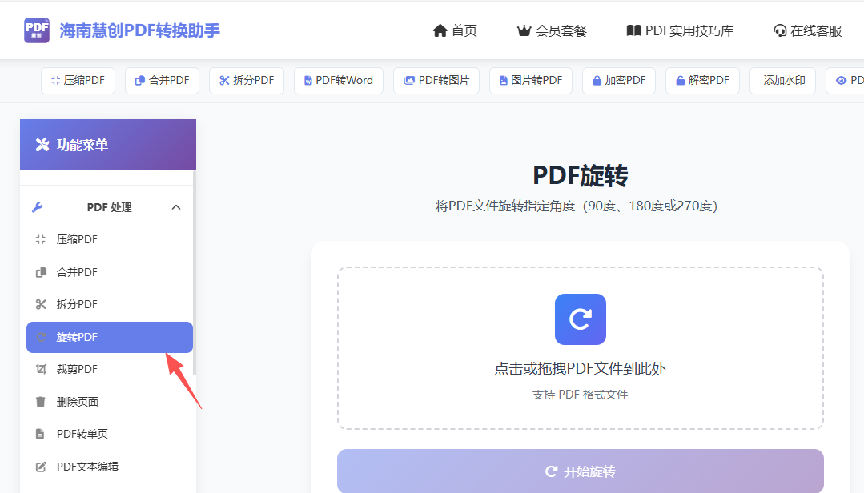Click the purple PDF logo icon
Image resolution: width=864 pixels, height=493 pixels.
[x=37, y=30]
